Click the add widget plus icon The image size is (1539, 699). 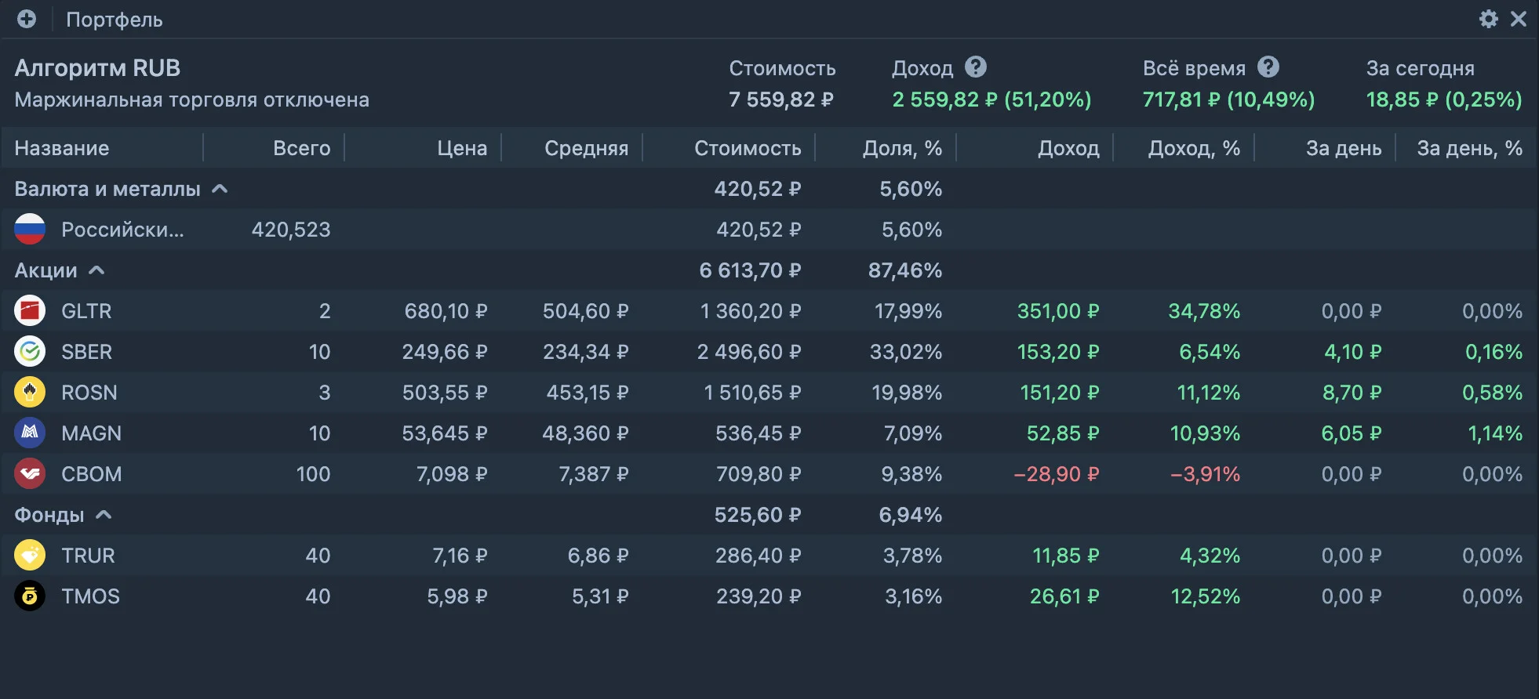point(27,19)
